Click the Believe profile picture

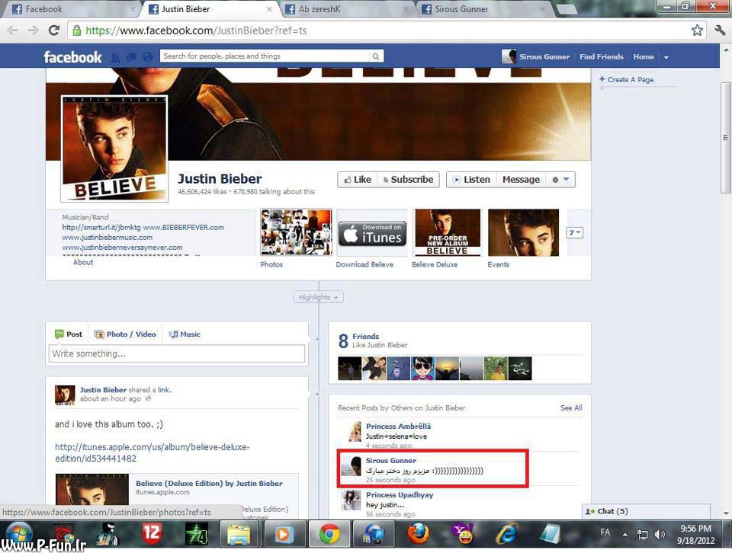[114, 149]
